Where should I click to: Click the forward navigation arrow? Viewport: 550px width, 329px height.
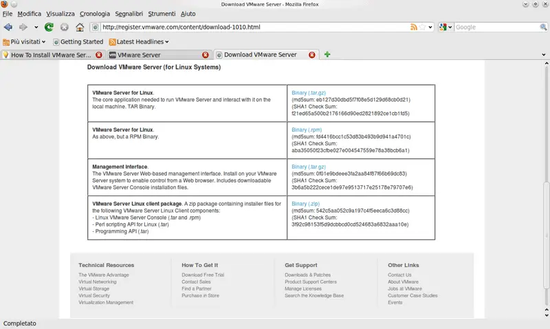pos(23,27)
